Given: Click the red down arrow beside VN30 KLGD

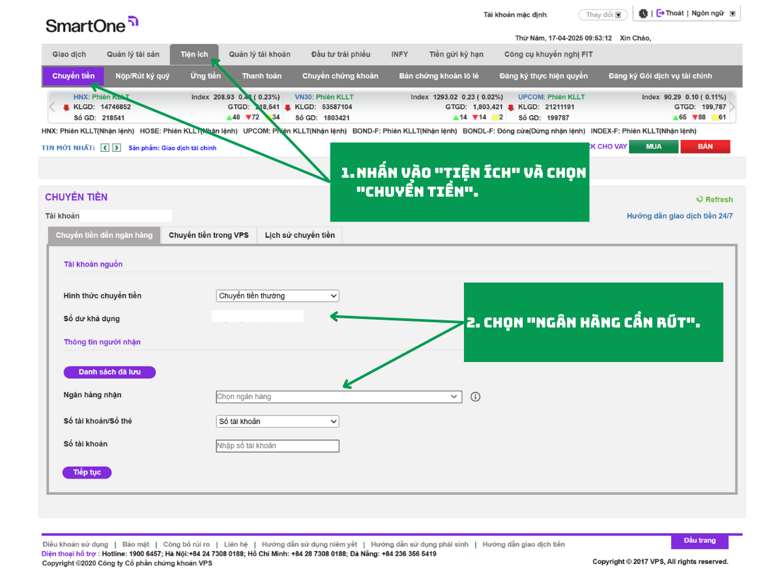Looking at the screenshot, I should point(287,107).
